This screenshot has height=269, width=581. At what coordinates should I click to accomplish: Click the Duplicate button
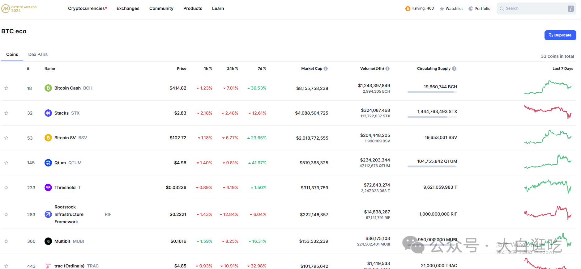pyautogui.click(x=560, y=35)
